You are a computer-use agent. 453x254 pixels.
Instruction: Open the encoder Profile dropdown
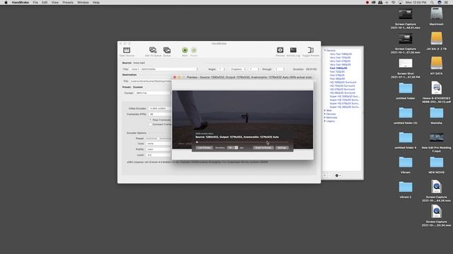click(x=159, y=149)
